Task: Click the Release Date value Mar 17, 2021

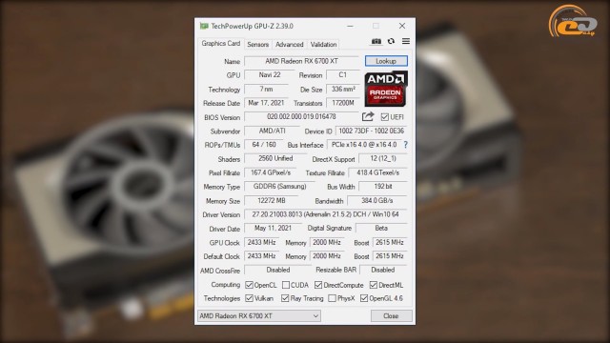Action: (x=266, y=103)
